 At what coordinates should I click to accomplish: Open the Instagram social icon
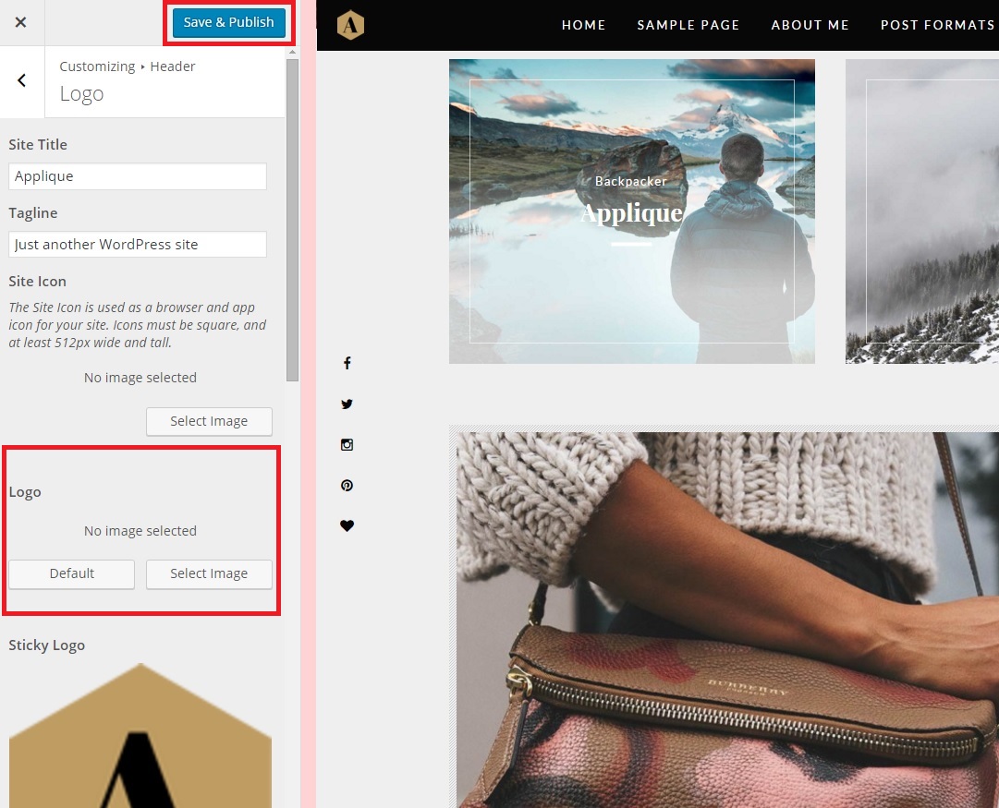pyautogui.click(x=347, y=444)
